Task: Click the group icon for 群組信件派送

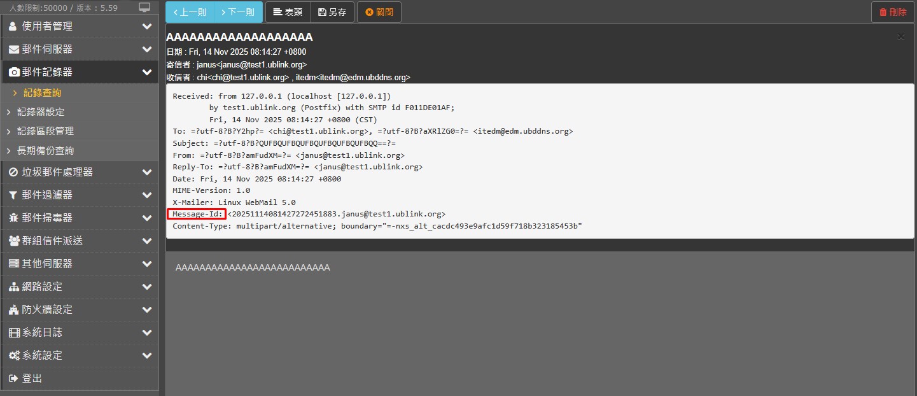Action: click(x=14, y=241)
